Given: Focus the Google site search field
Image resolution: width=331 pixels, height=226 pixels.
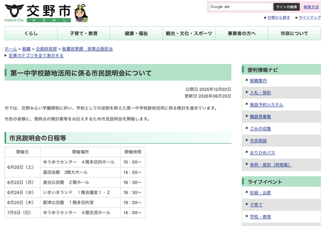Looking at the screenshot, I should (x=240, y=7).
